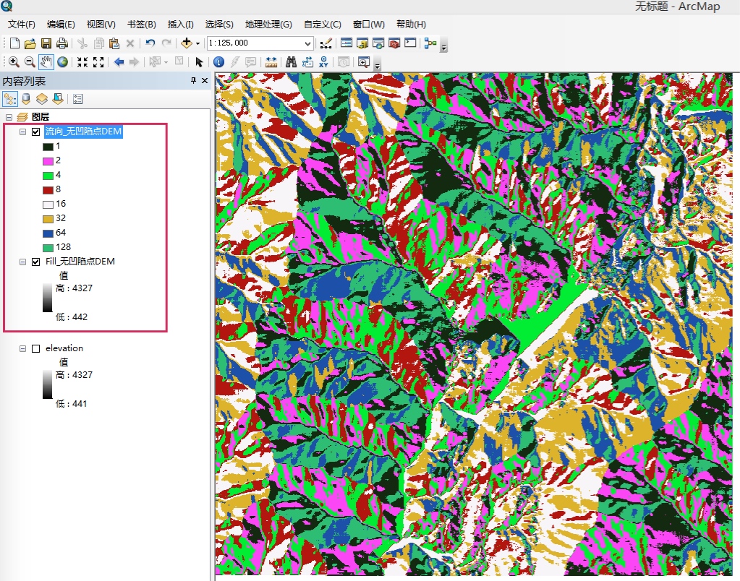Select the Fill_无凹陷点DEM layer name
Screen dimensions: 740x581
point(80,262)
